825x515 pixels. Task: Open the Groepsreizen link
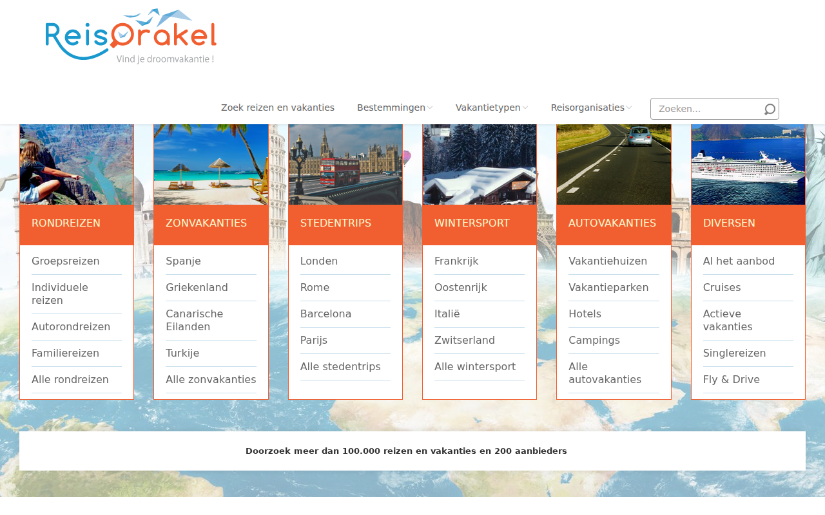click(66, 261)
